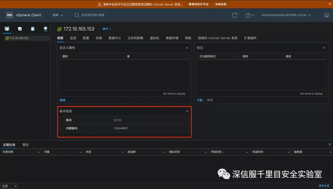Open the 全部 filter combo box
The height and width of the screenshot is (189, 333).
click(9, 186)
